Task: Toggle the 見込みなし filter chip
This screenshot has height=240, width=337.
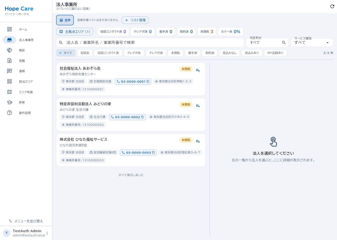Action: (230, 53)
